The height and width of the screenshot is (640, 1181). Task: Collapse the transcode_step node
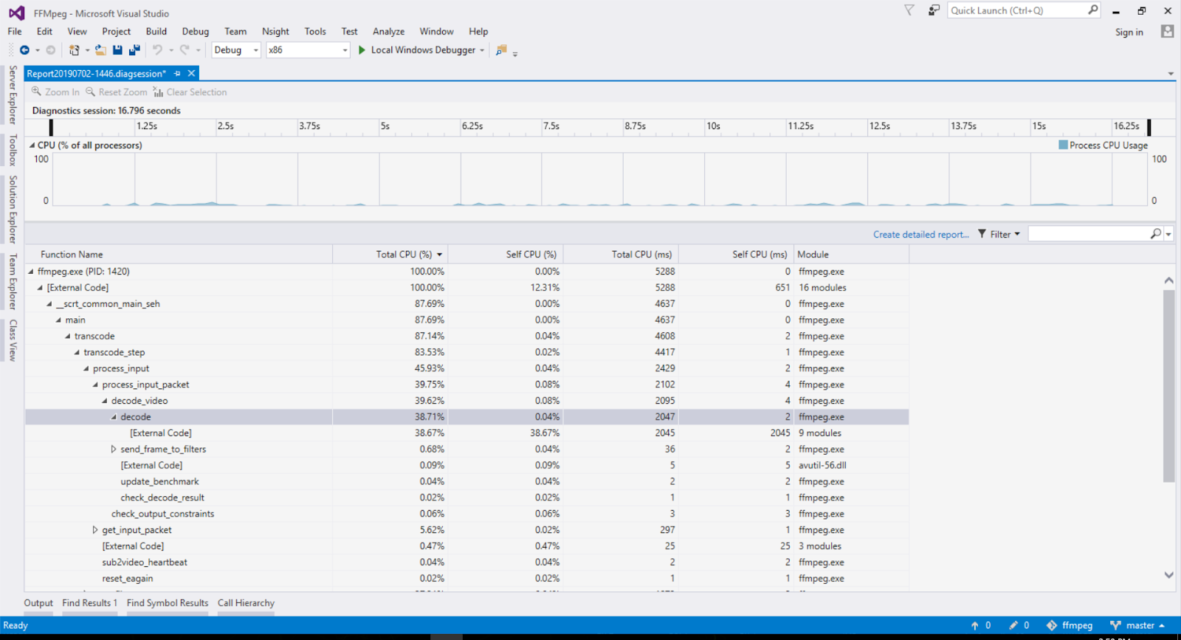pos(77,352)
